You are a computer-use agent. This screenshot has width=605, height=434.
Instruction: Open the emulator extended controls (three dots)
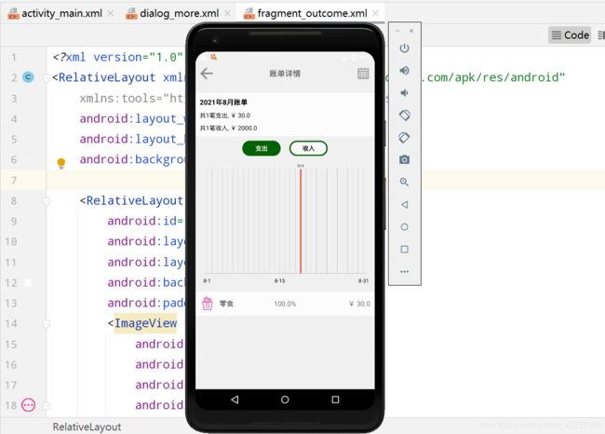(x=404, y=272)
